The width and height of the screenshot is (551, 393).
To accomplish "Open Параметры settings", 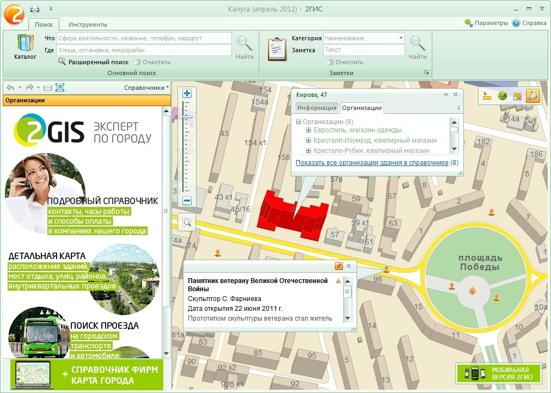I will pyautogui.click(x=486, y=23).
